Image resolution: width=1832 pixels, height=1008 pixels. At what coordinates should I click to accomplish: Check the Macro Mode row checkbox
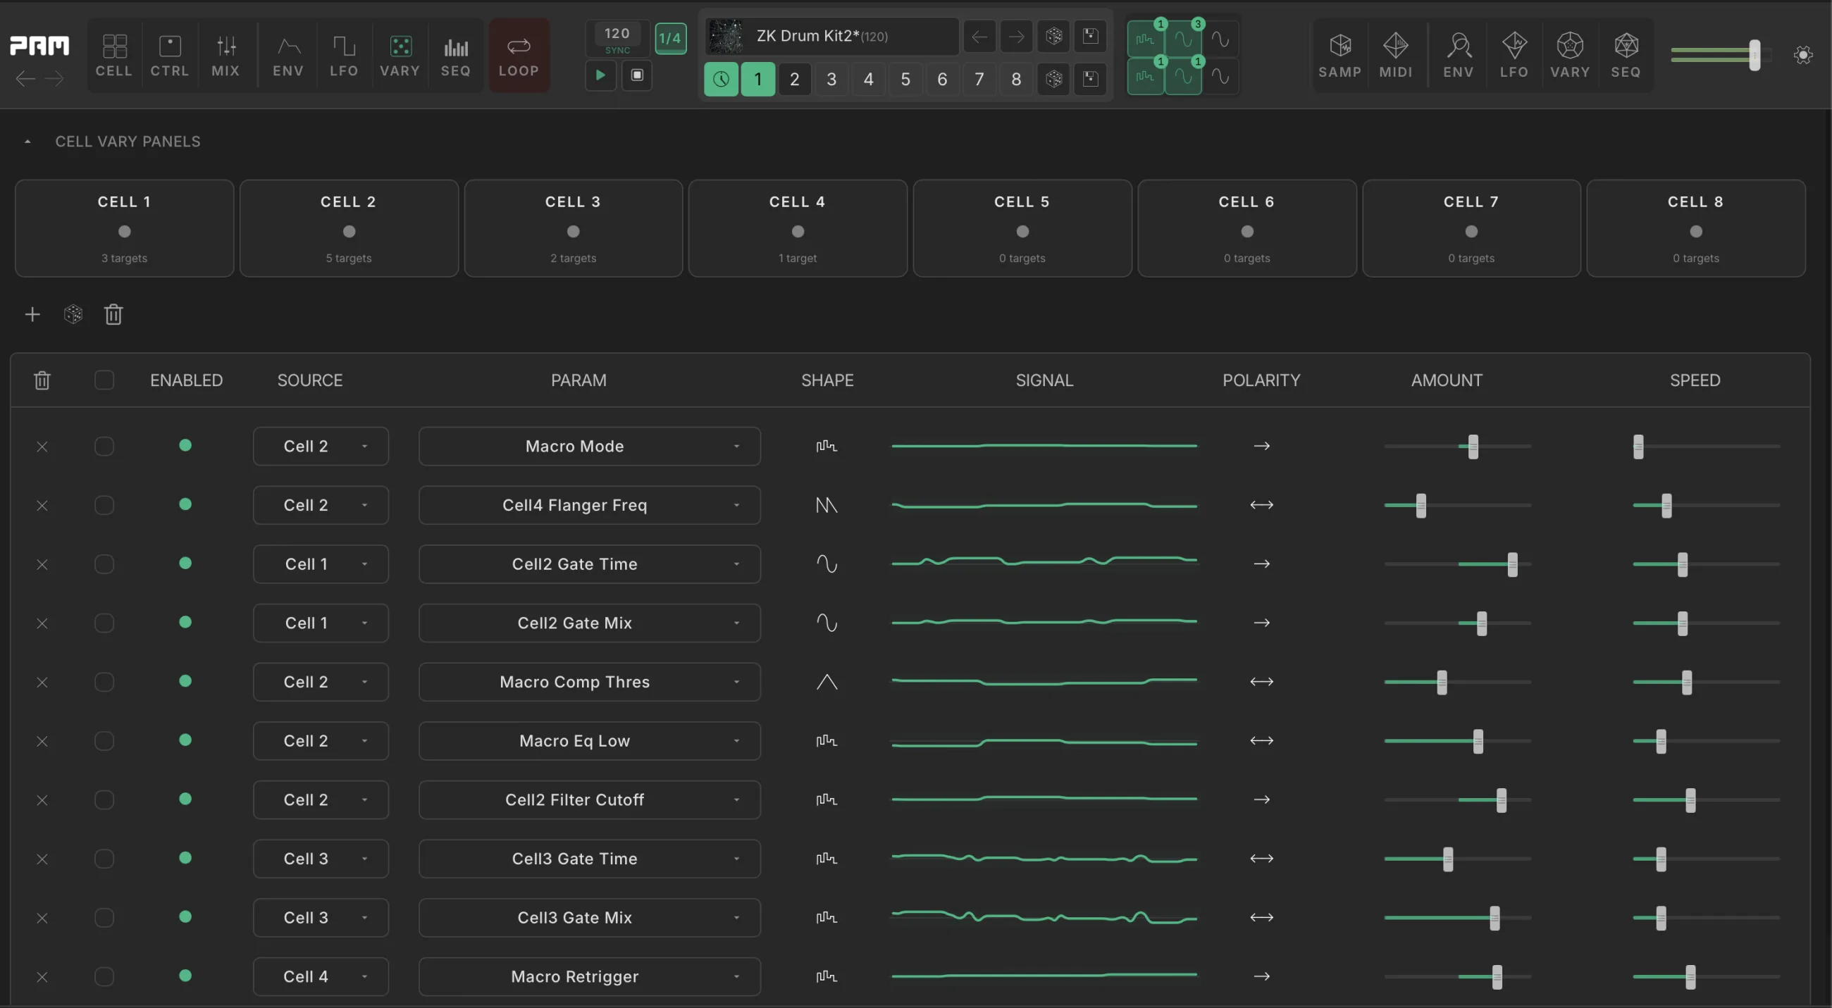[x=104, y=447]
